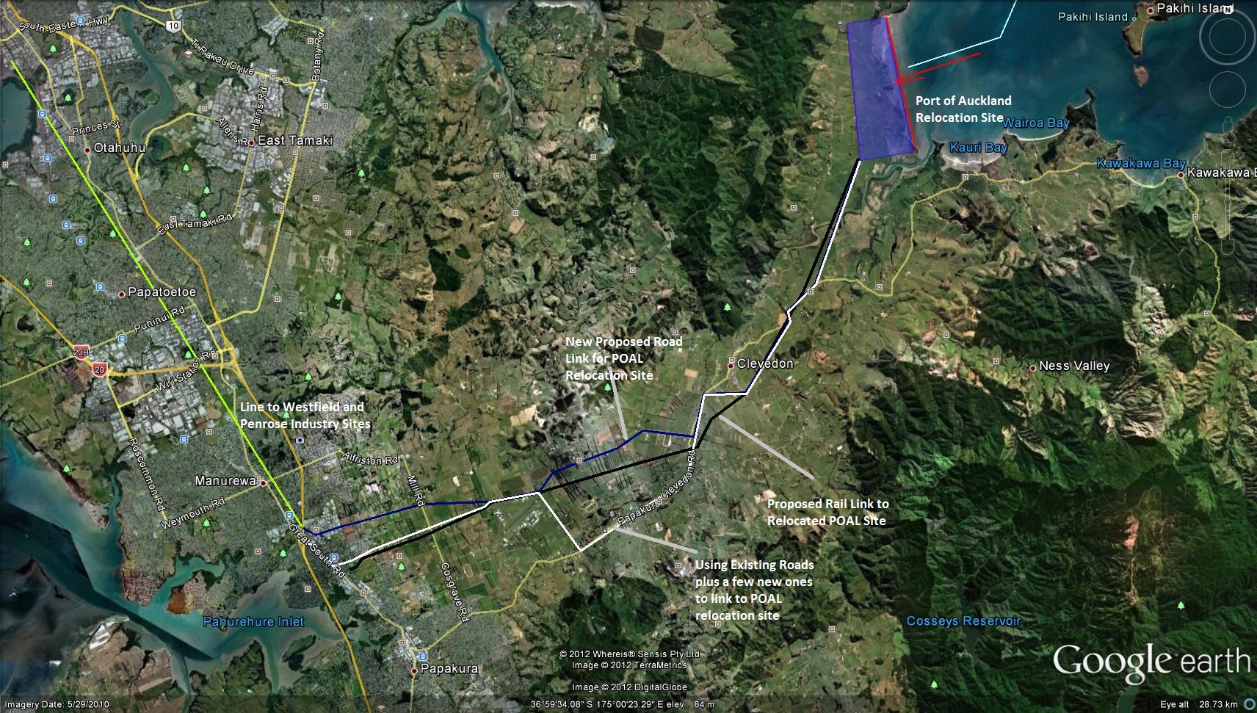Image resolution: width=1257 pixels, height=713 pixels.
Task: Click the Manurewa place label
Action: (225, 481)
